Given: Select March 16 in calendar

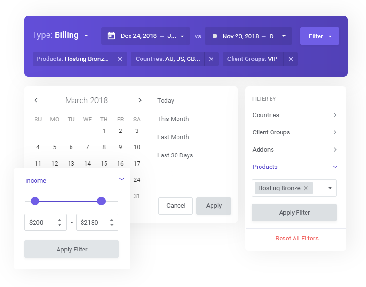Looking at the screenshot, I should pyautogui.click(x=120, y=164).
